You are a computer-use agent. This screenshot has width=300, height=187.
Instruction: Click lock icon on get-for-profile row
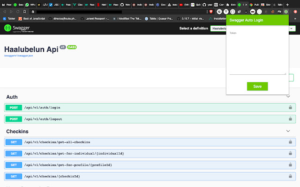290,165
